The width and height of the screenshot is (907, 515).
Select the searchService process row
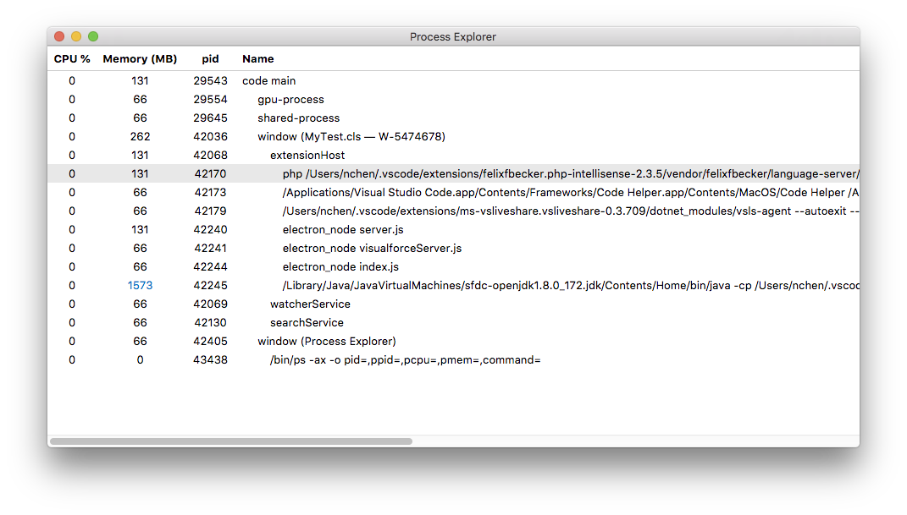point(454,323)
